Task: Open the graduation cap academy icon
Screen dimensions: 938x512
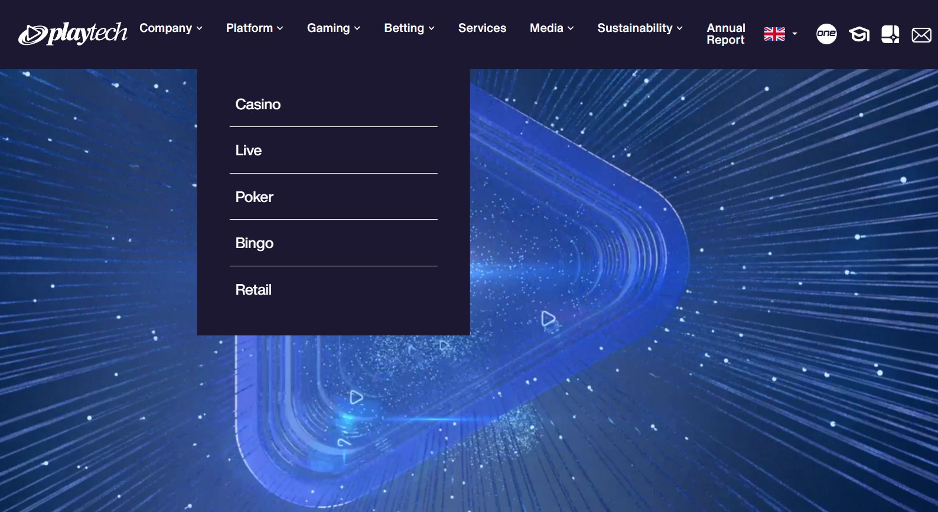Action: [859, 34]
